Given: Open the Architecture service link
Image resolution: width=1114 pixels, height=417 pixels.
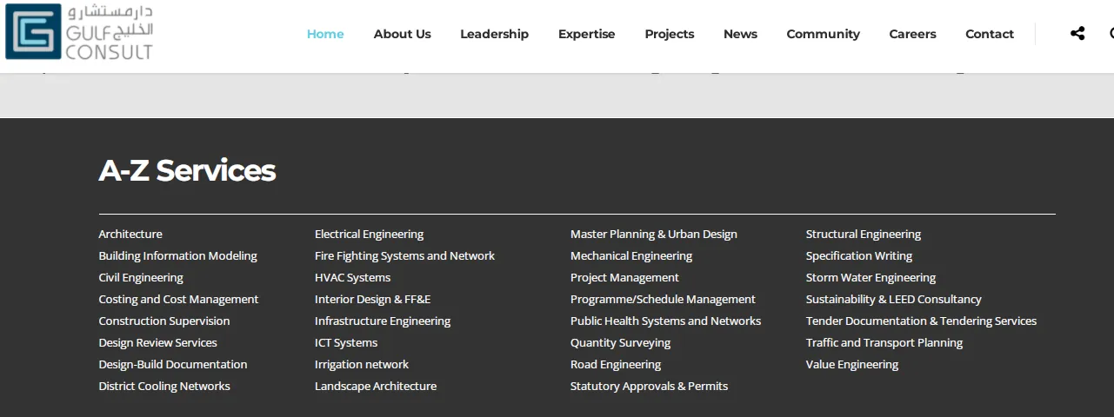Looking at the screenshot, I should click(130, 235).
